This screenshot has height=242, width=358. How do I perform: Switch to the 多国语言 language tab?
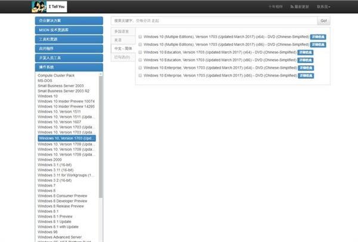[x=123, y=32]
